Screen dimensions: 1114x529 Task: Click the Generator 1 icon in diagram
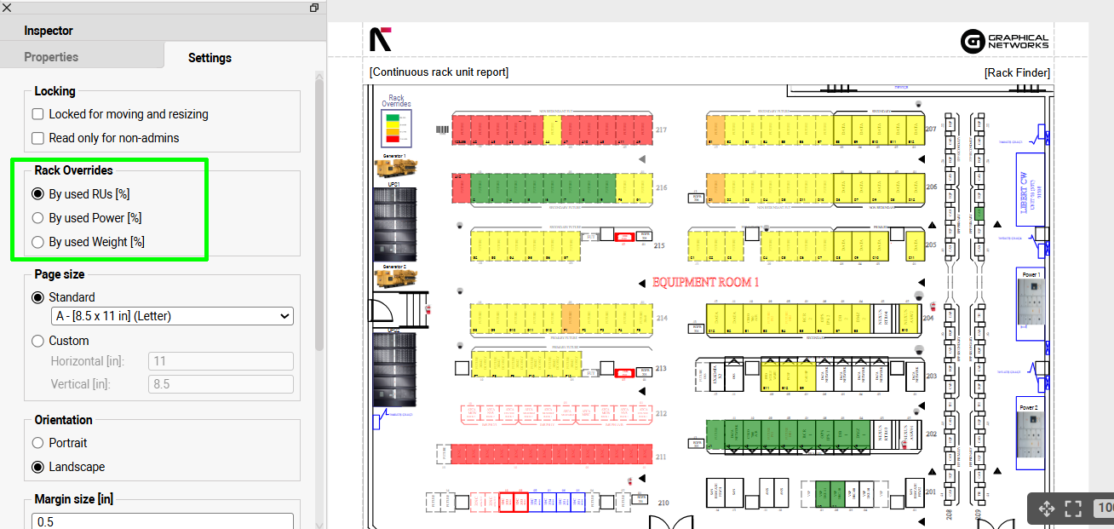[396, 168]
